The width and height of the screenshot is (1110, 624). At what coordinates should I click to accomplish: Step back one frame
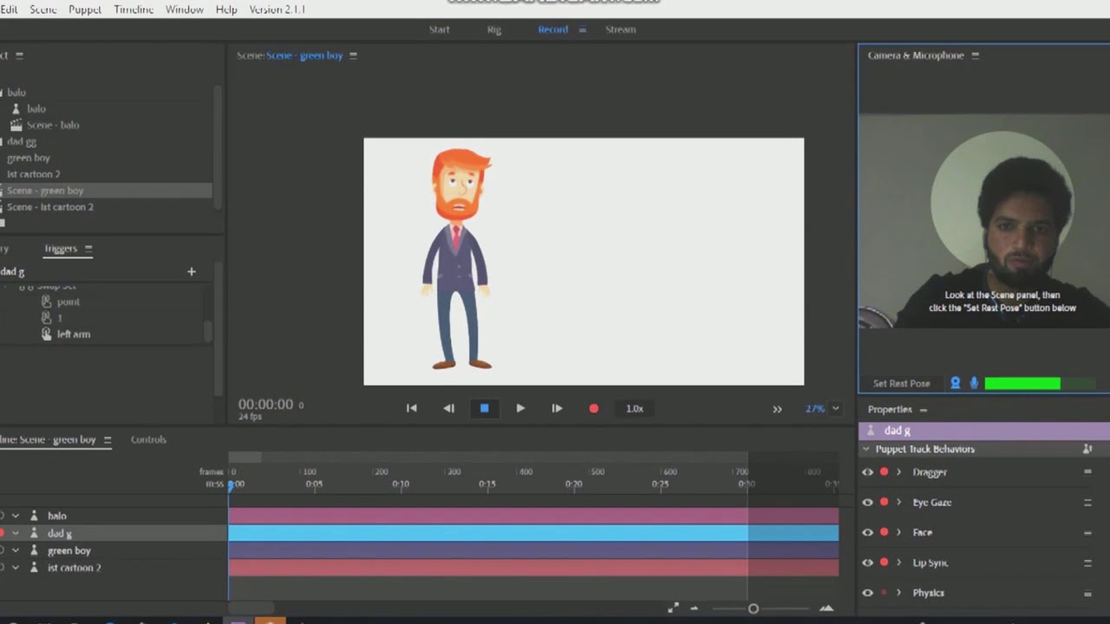pos(448,408)
